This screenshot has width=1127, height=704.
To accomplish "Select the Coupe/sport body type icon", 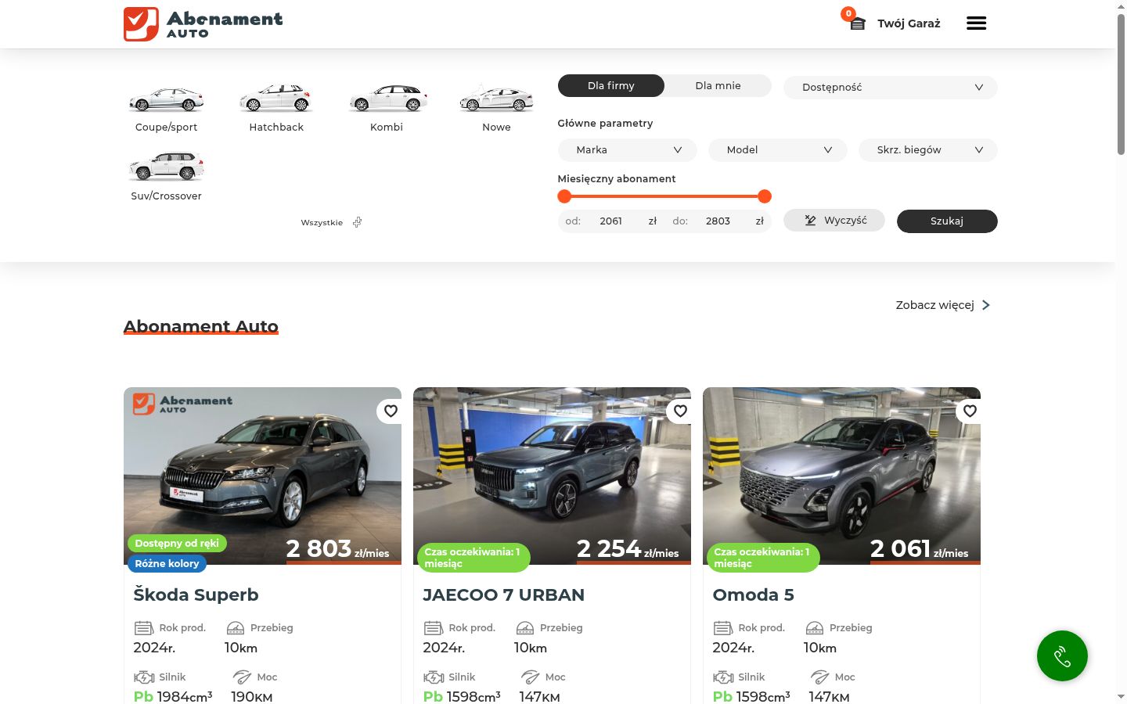I will pos(166,99).
